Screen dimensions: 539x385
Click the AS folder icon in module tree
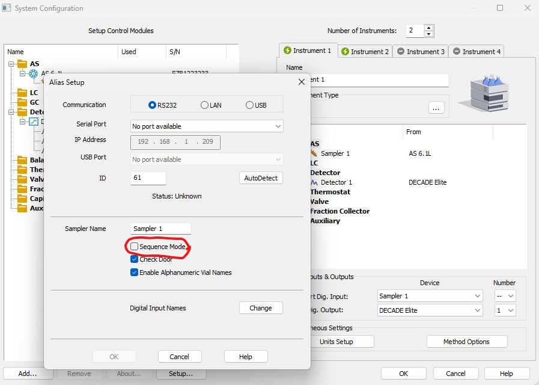(22, 64)
